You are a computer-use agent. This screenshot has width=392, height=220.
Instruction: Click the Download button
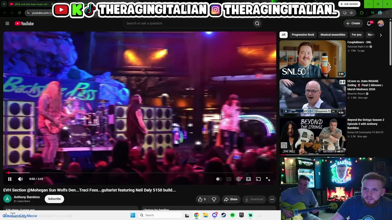[254, 199]
